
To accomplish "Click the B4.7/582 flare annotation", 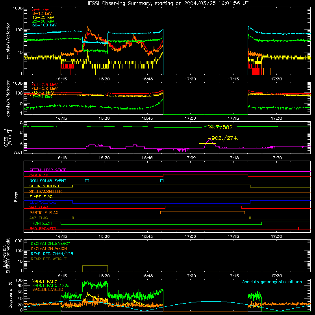I will pos(220,127).
